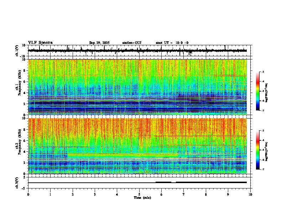The image size is (282, 218).
Task: Click time axis tick label "8"
Action: click(x=206, y=194)
